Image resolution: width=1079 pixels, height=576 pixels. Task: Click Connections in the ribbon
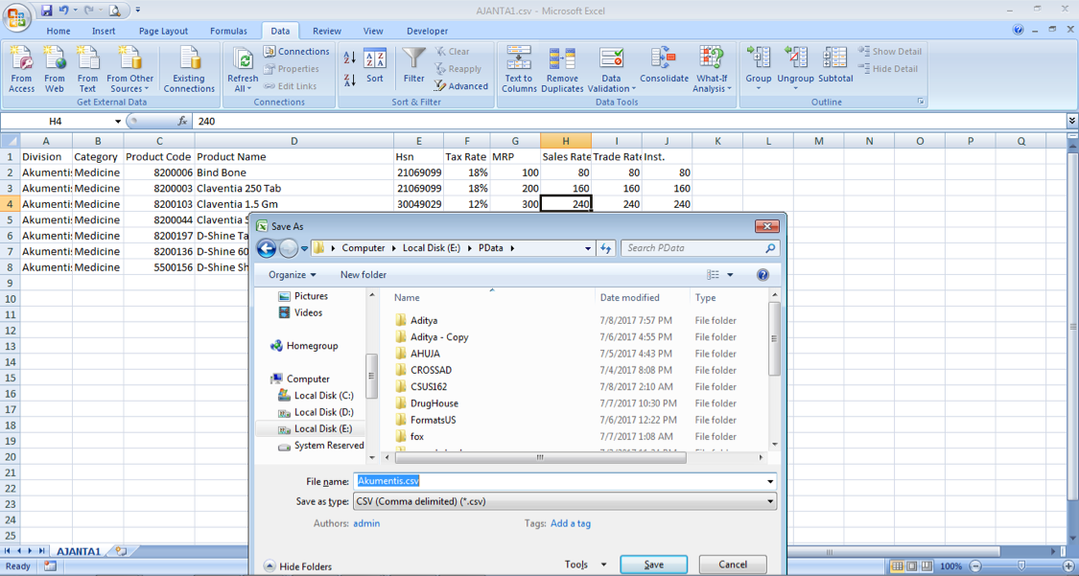[296, 52]
